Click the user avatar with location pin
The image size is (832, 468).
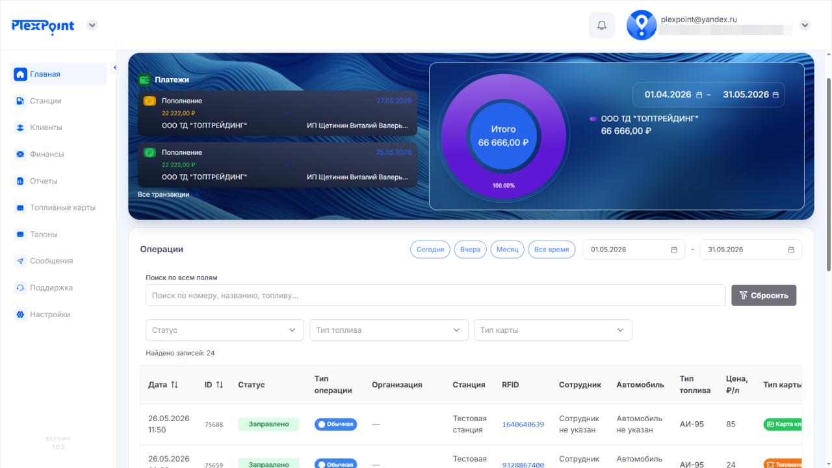(642, 25)
